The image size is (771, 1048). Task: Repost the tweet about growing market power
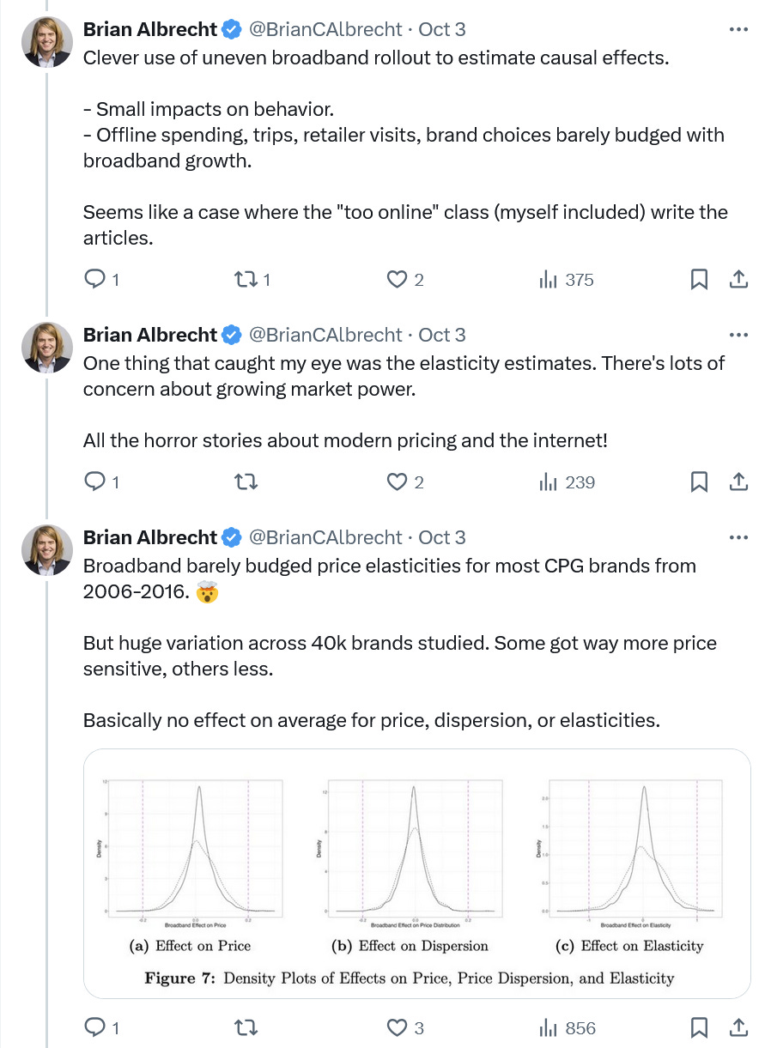pyautogui.click(x=246, y=482)
